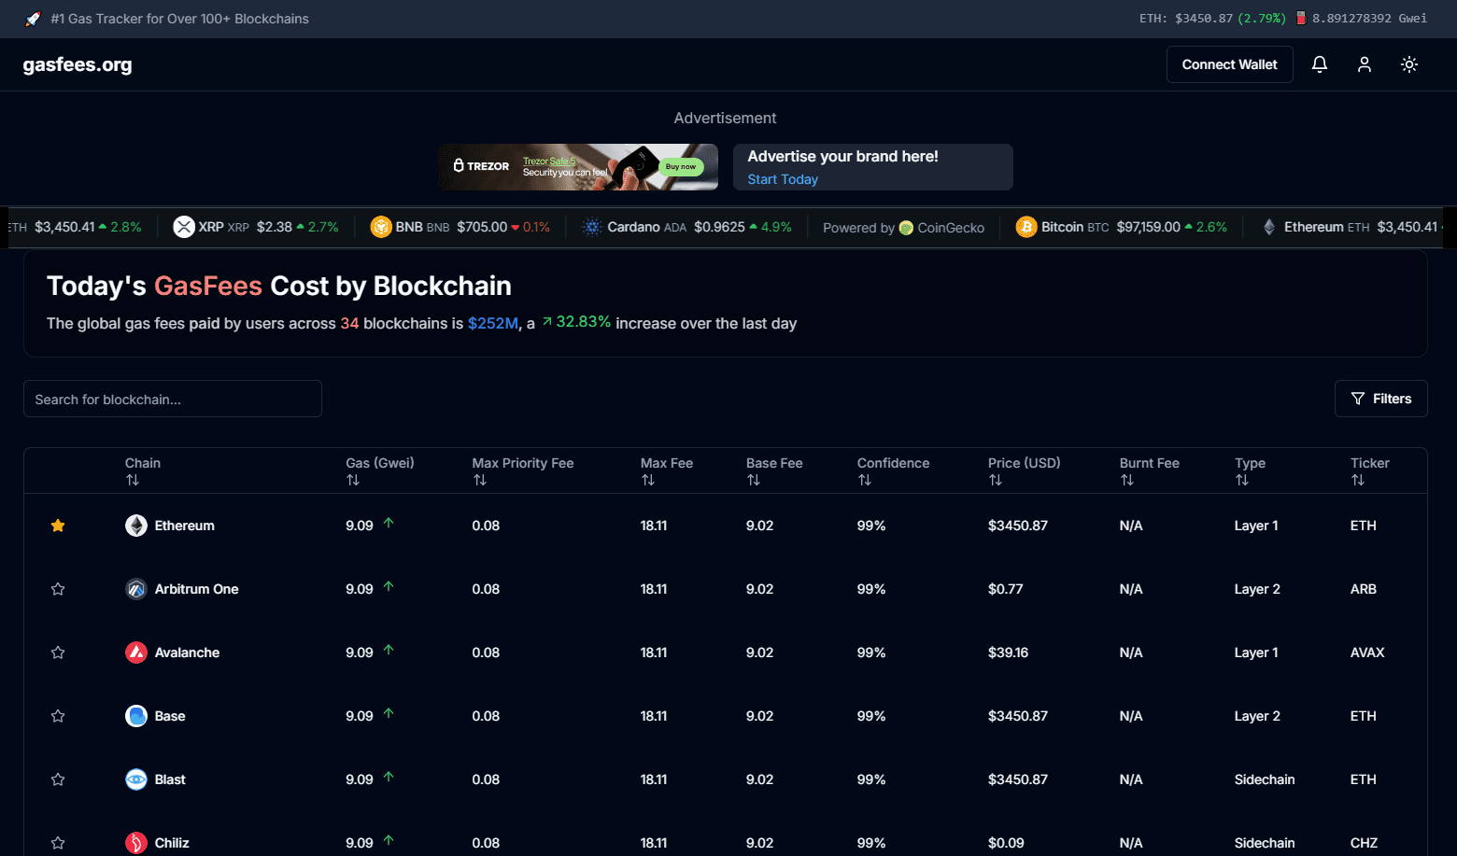Click the Base chain logo
The height and width of the screenshot is (856, 1457).
coord(136,716)
